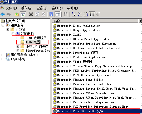The height and width of the screenshot is (114, 142).
Task: Toggle the Show/Hide Console Tree button
Action: [23, 14]
